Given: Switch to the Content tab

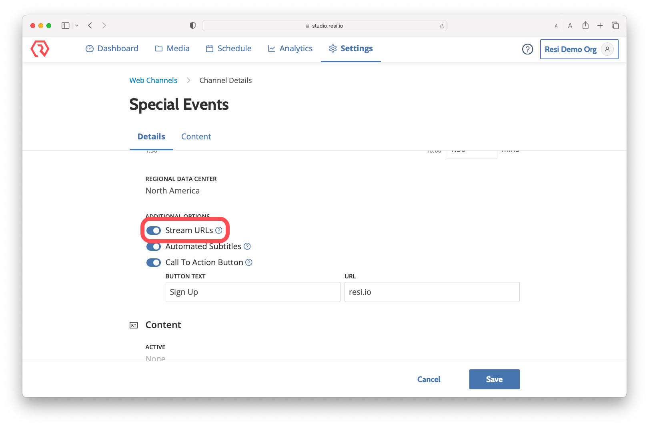Looking at the screenshot, I should [x=196, y=137].
